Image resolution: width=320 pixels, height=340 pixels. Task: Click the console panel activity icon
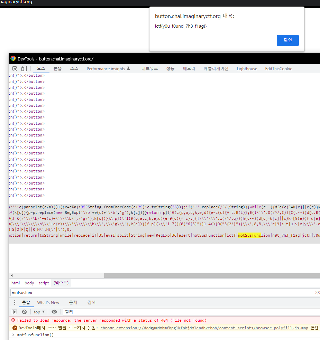(15, 312)
